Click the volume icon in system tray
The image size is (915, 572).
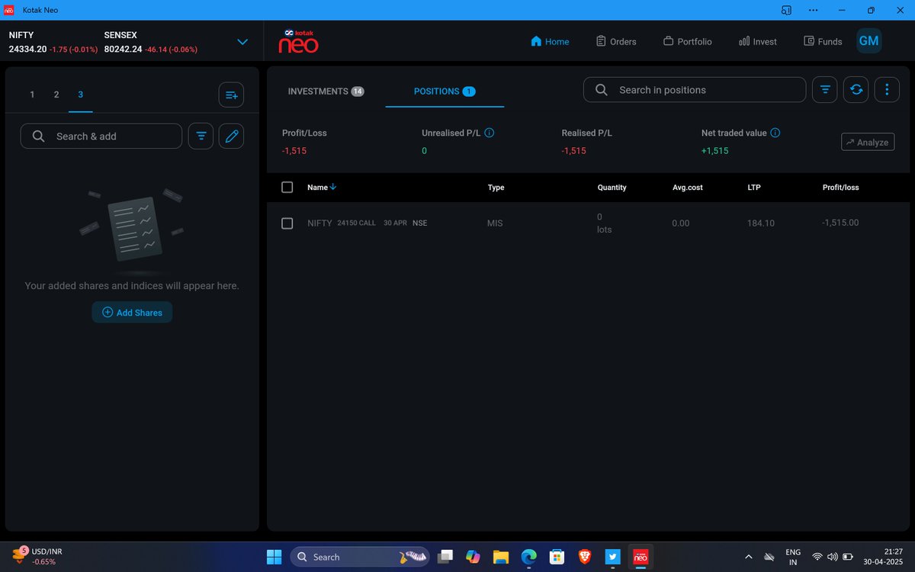[832, 557]
